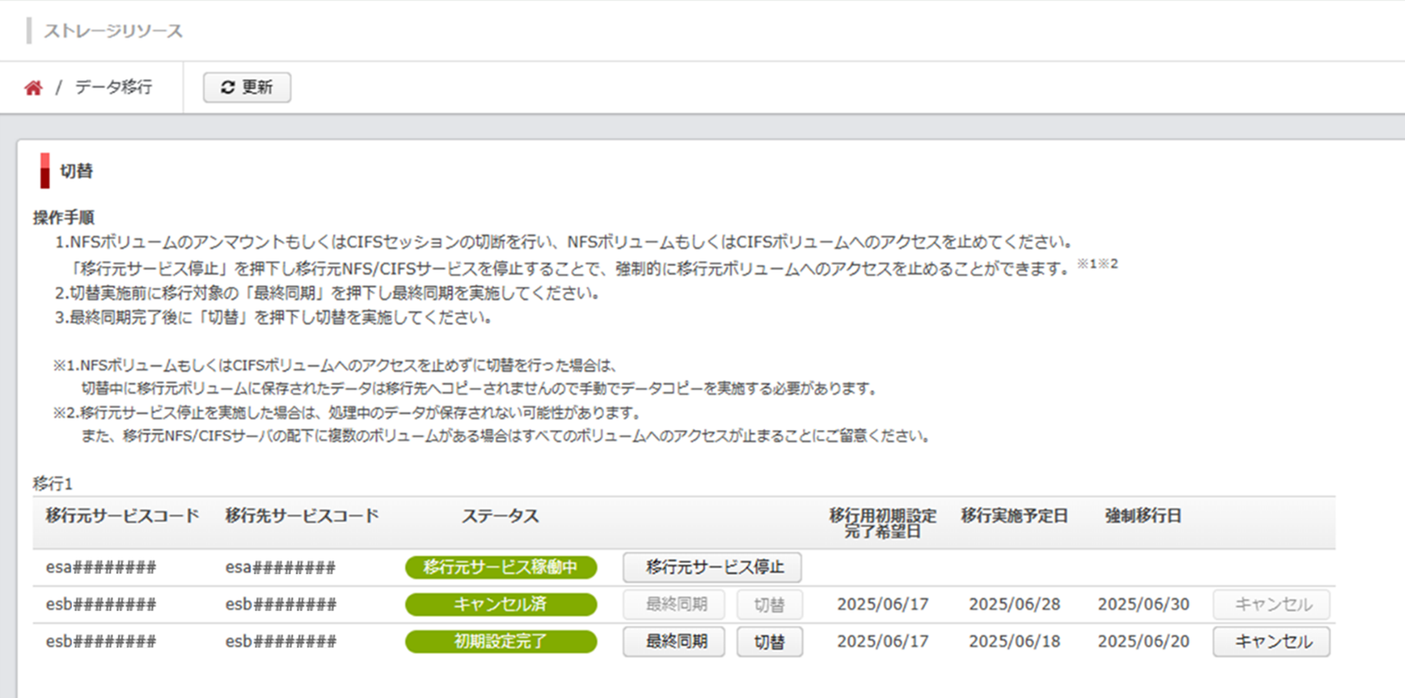Screen dimensions: 1405x698
Task: Click キャンセル for the 2025/06/20 row
Action: coord(1271,641)
